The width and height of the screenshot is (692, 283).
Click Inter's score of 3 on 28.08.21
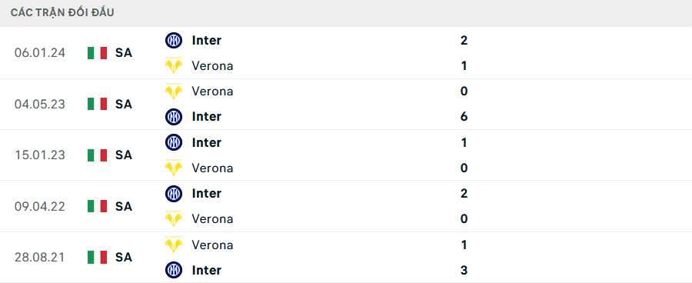pos(464,270)
